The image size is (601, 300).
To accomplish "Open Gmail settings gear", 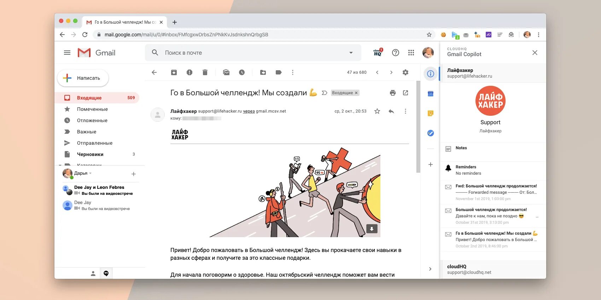I will pyautogui.click(x=405, y=72).
